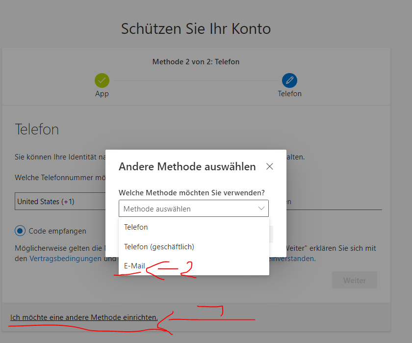Open the 'Methode auswählen' combo box
Screen dimensions: 412x343
[x=193, y=209]
